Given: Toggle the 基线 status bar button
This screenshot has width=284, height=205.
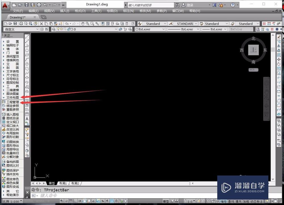Looking at the screenshot, I should [231, 201].
